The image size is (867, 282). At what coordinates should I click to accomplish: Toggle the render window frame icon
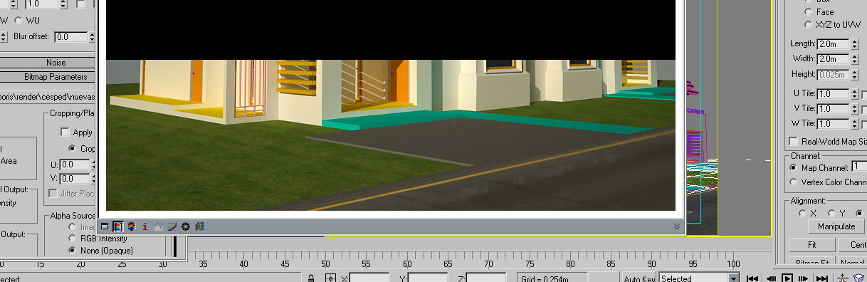click(104, 226)
